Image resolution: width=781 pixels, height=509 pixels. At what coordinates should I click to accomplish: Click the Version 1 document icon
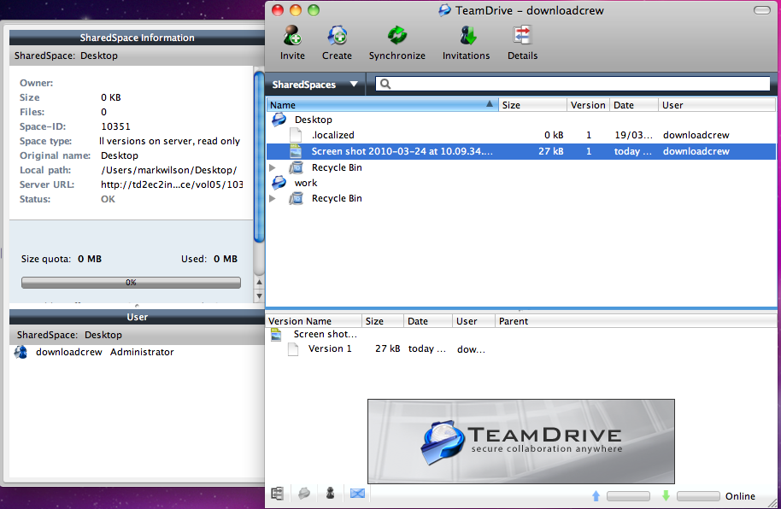click(x=293, y=349)
